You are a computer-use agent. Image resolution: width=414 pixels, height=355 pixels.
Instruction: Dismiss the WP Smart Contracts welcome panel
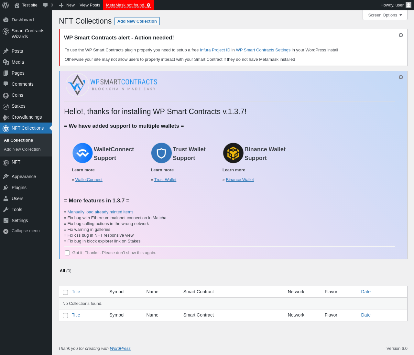pyautogui.click(x=401, y=77)
